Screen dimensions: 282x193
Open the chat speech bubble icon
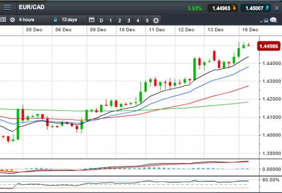[x=273, y=20]
